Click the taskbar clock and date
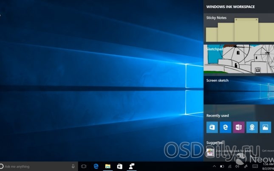274x171 pixels. [268, 166]
